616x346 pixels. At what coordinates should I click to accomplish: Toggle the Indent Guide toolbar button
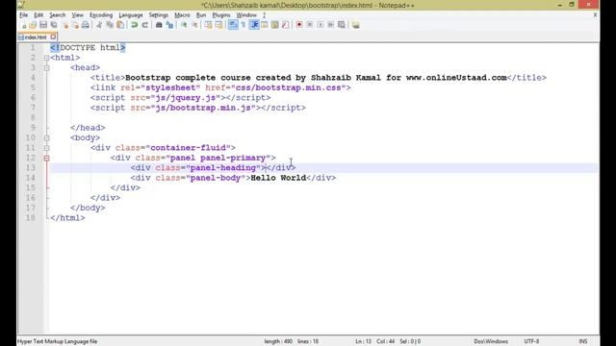(x=254, y=25)
